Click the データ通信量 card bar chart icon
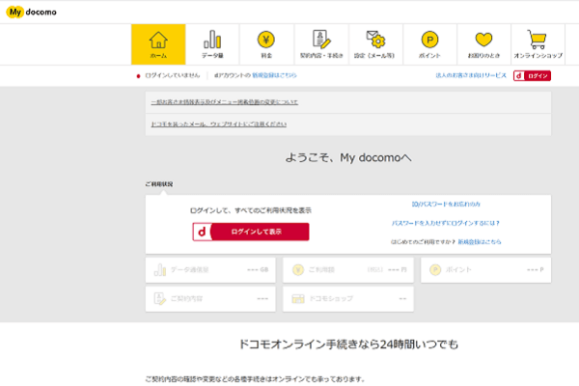 point(160,269)
